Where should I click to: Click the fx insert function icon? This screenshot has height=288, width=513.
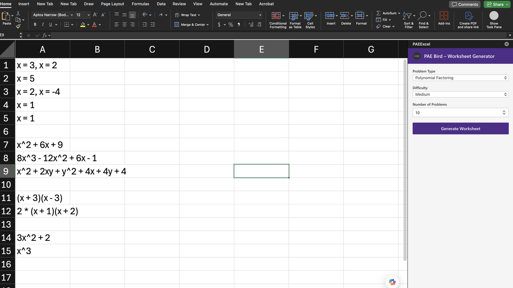[45, 35]
